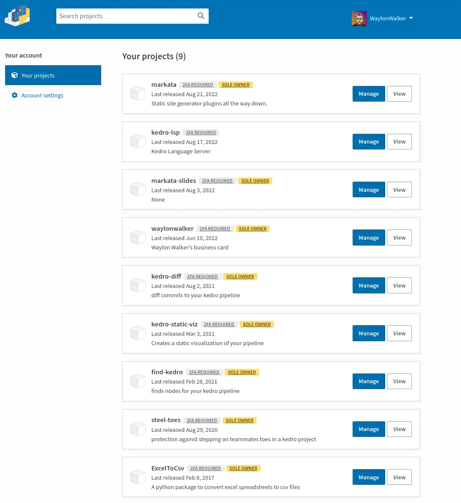Click the ExcelToCsv package box icon
This screenshot has width=461, height=503.
pyautogui.click(x=138, y=477)
